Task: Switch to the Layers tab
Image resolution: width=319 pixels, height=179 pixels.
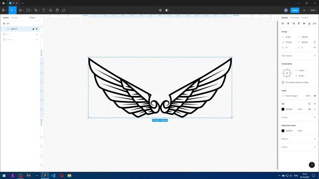Action: (x=5, y=18)
